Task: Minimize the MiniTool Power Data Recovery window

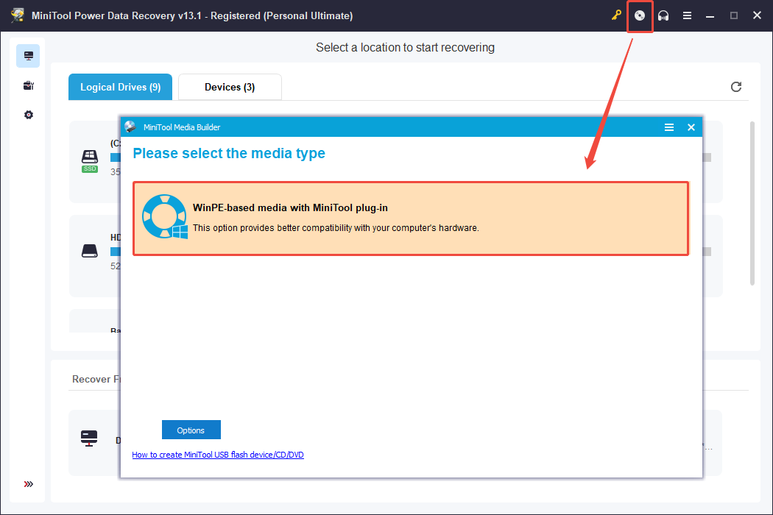Action: pyautogui.click(x=710, y=15)
